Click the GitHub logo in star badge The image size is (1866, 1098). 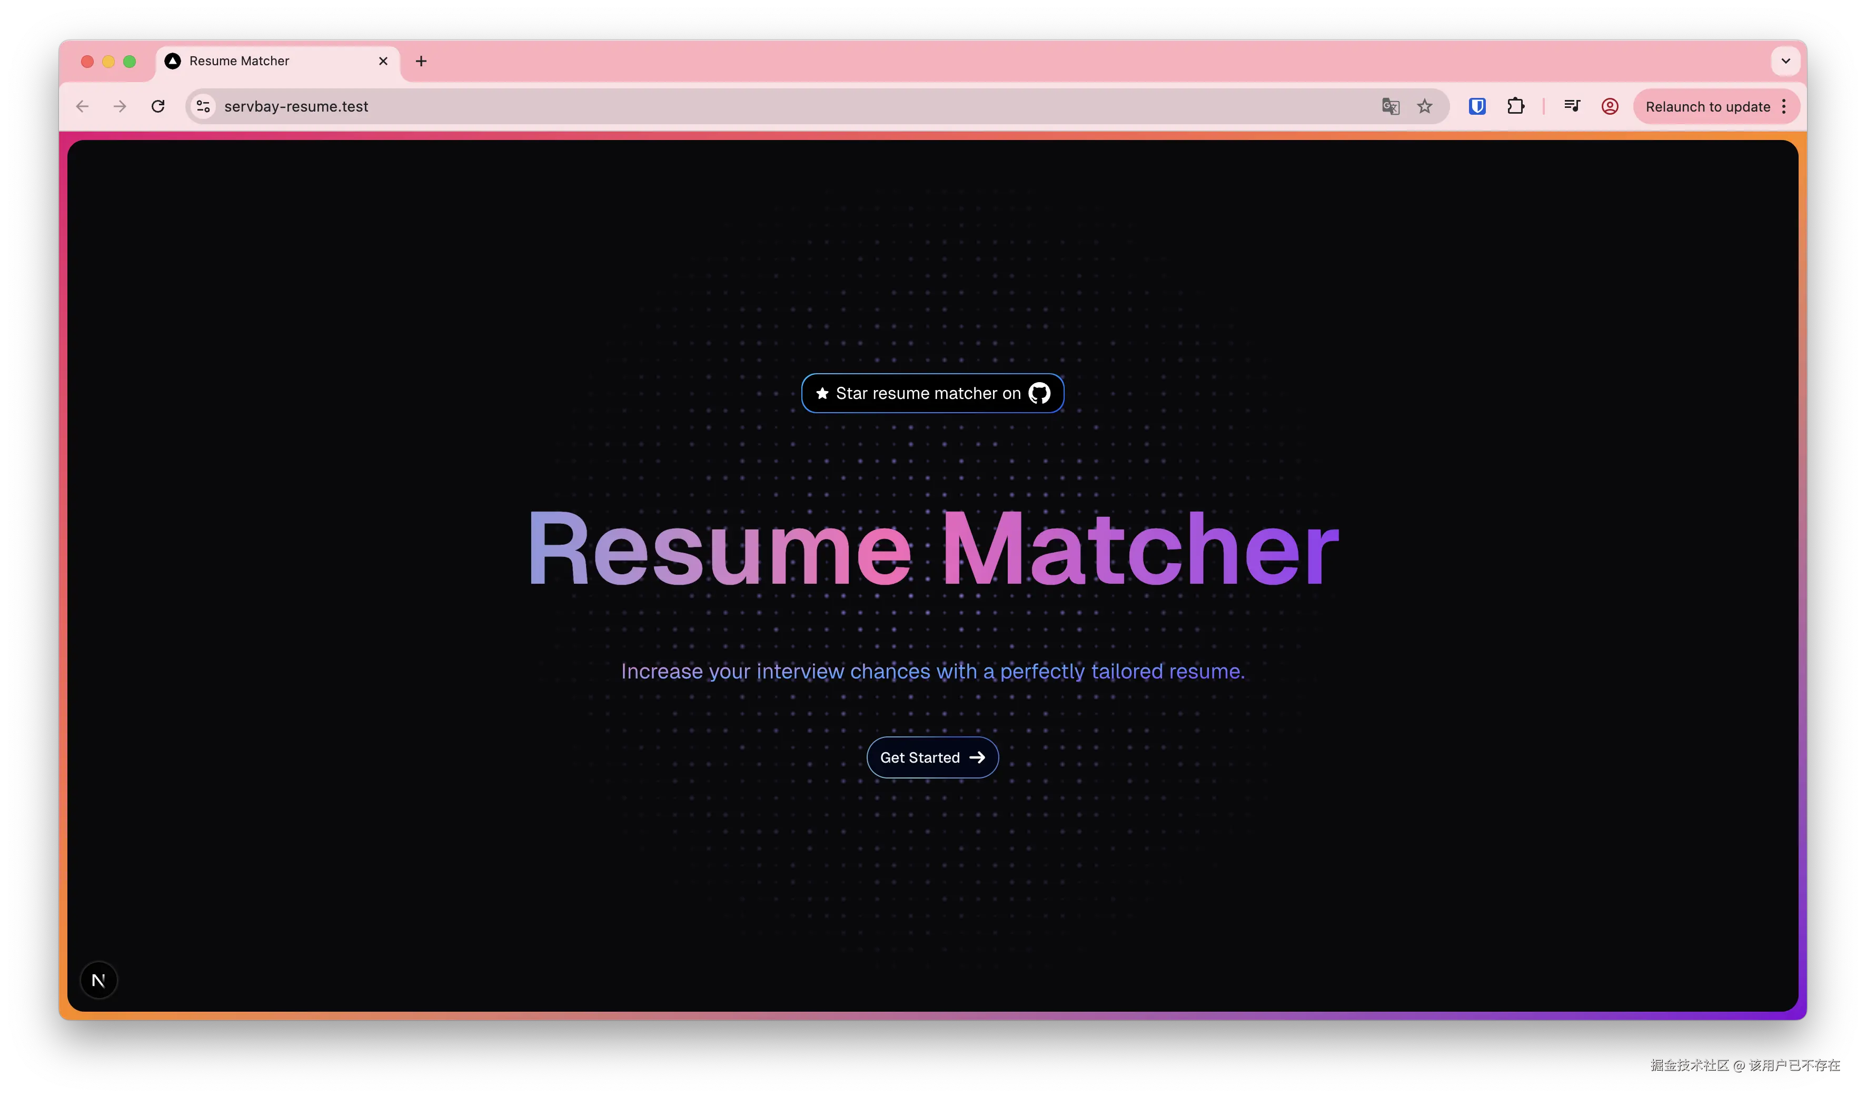click(x=1039, y=393)
